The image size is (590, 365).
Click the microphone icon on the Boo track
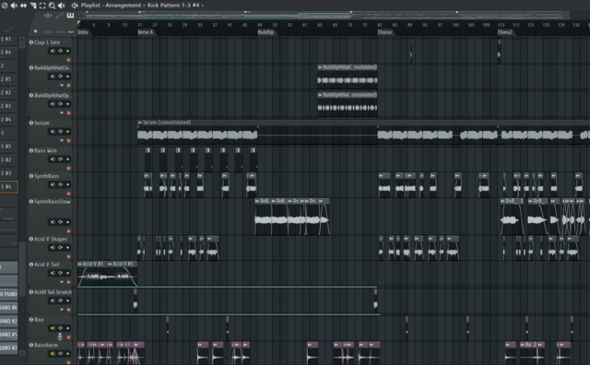[60, 336]
